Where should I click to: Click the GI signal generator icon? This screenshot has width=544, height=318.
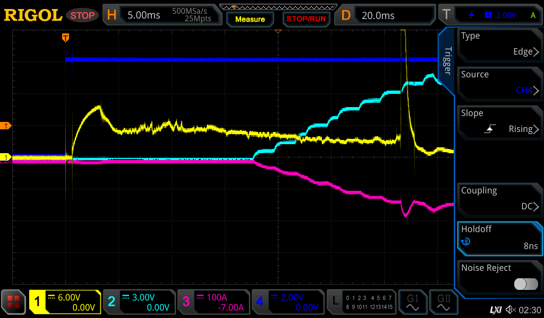pos(412,302)
